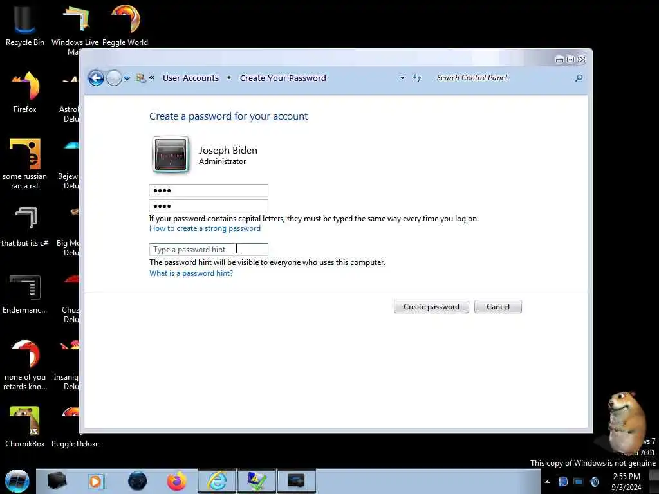Viewport: 659px width, 494px height.
Task: Click the new password field
Action: (209, 190)
